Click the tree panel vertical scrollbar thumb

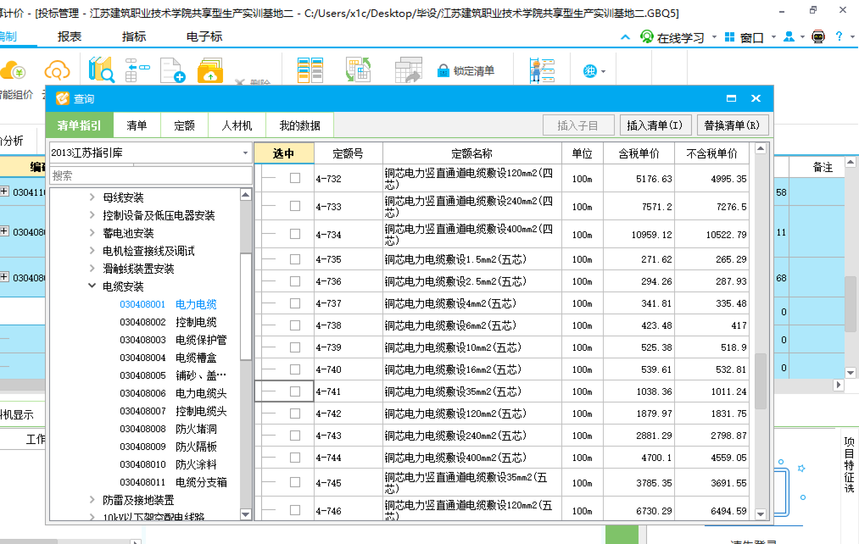pyautogui.click(x=246, y=307)
